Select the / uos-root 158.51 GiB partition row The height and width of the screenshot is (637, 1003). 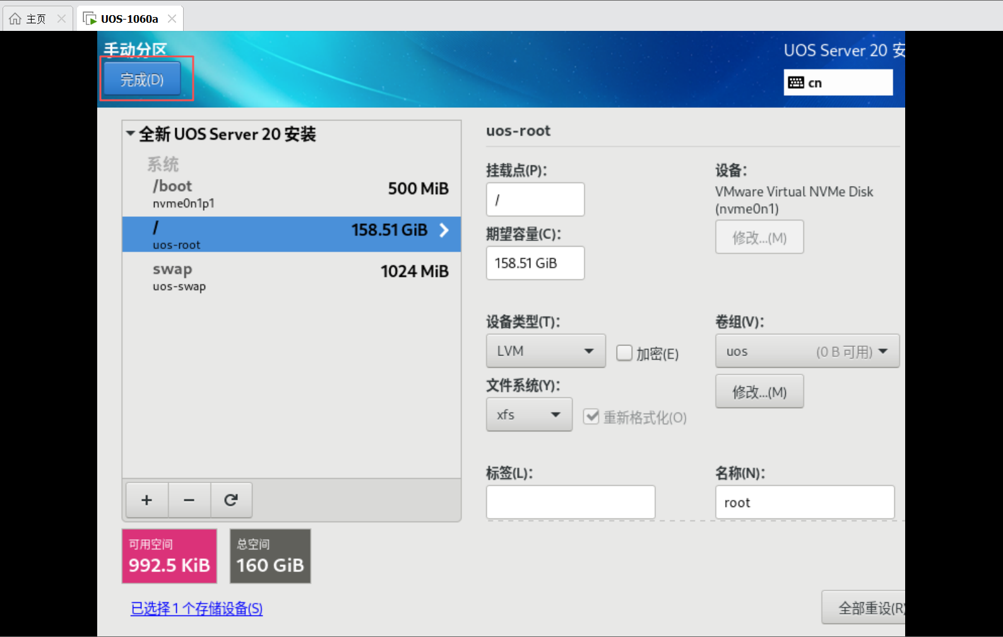(292, 235)
